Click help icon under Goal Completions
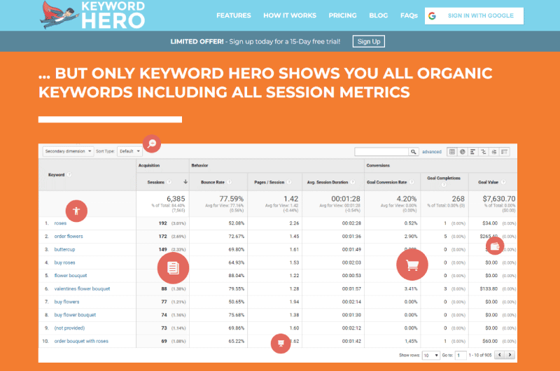Viewport: 560px width, 371px height. pos(444,185)
